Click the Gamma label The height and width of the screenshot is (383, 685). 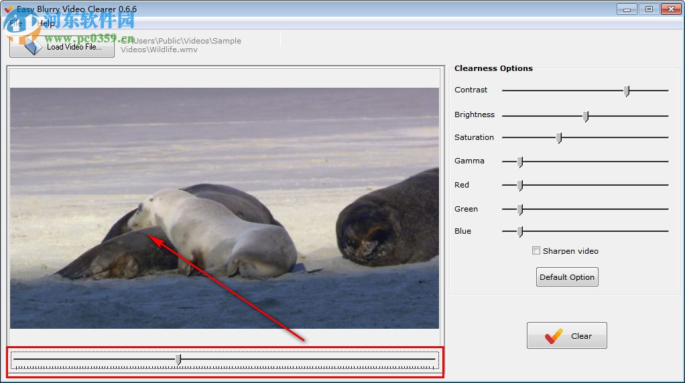pyautogui.click(x=469, y=161)
